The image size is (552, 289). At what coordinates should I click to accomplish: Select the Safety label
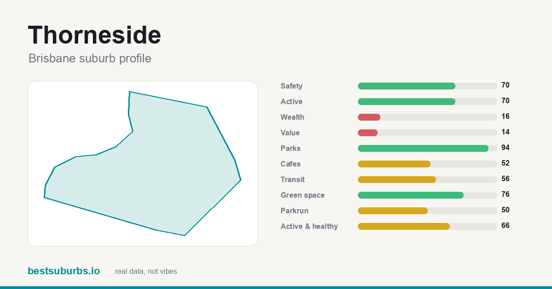click(x=292, y=86)
